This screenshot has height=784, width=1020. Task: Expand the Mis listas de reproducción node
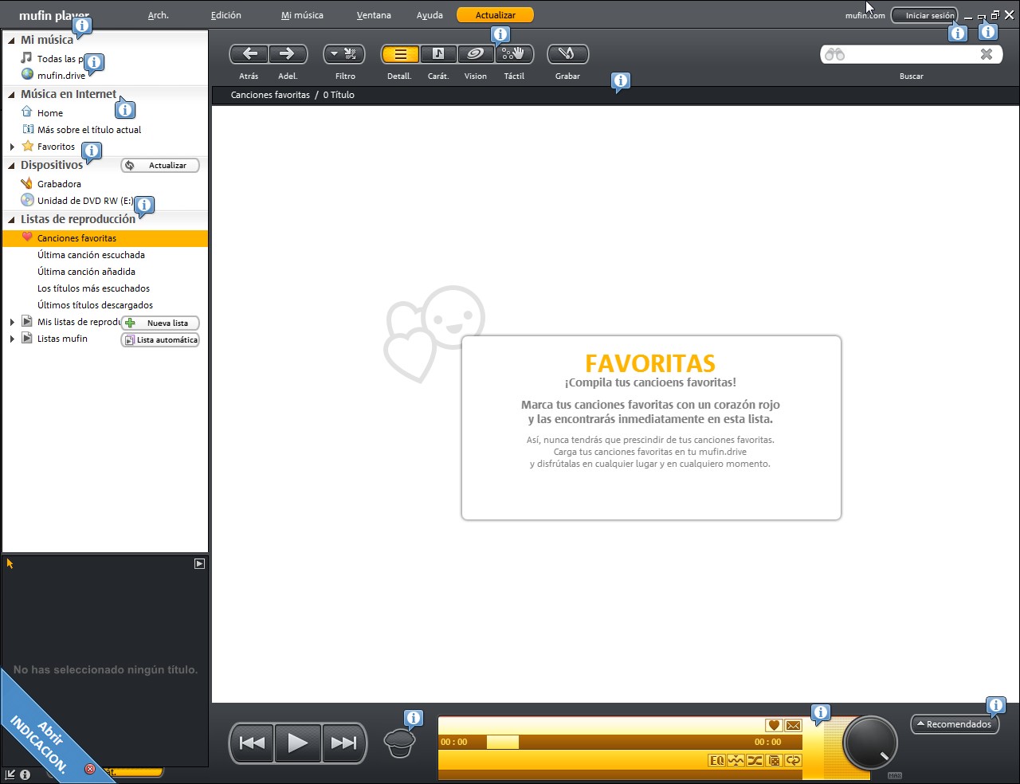pos(12,322)
